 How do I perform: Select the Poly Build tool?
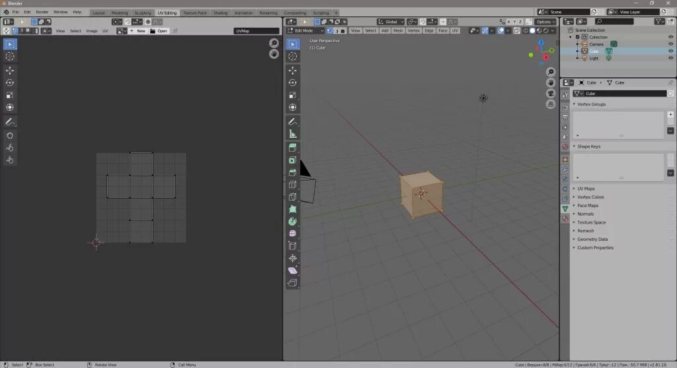point(293,209)
